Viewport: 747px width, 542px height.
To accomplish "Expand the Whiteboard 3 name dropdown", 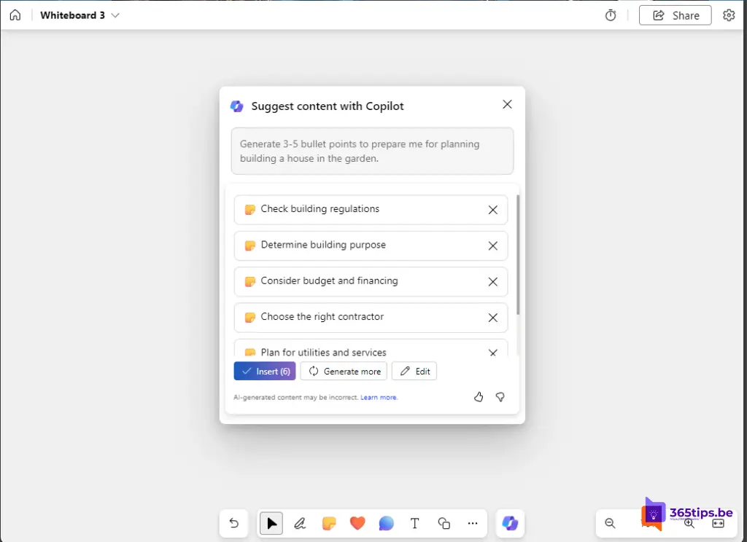I will tap(116, 15).
